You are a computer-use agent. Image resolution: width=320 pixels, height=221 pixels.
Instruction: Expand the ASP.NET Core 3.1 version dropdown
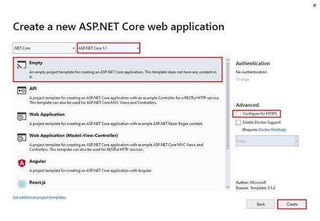(x=108, y=48)
